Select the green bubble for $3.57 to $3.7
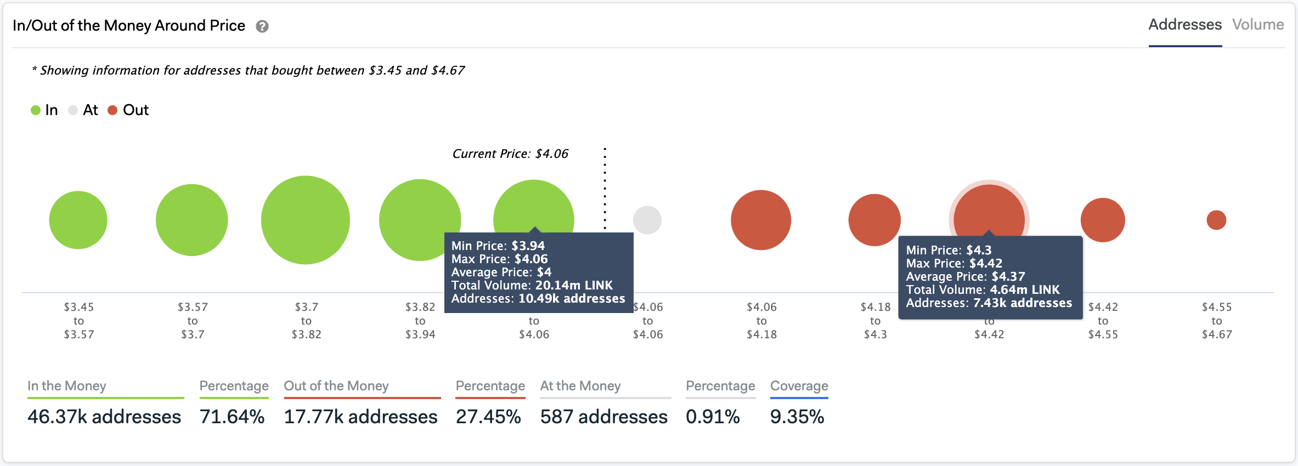 coord(192,220)
